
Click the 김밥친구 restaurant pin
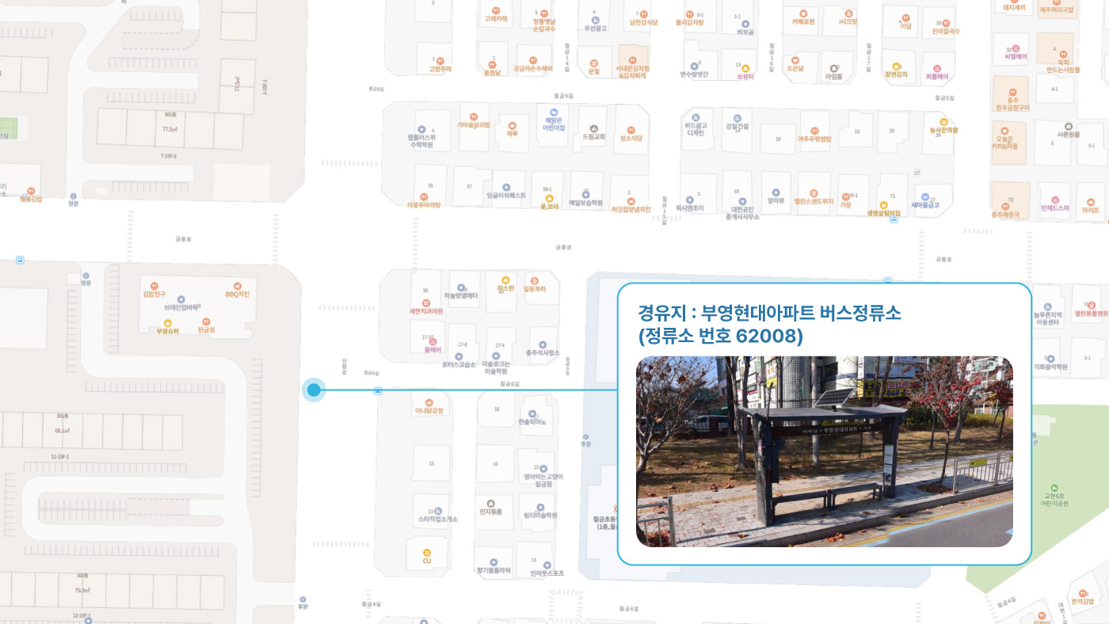click(x=154, y=286)
